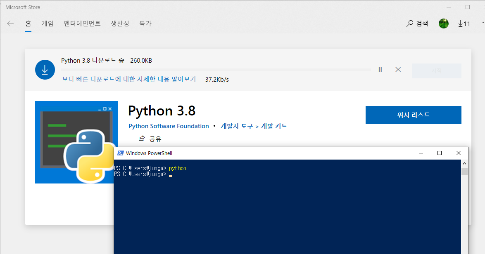Screen dimensions: 485x254
Task: Click the Python 3.8 다운로드 중 status text
Action: click(93, 61)
